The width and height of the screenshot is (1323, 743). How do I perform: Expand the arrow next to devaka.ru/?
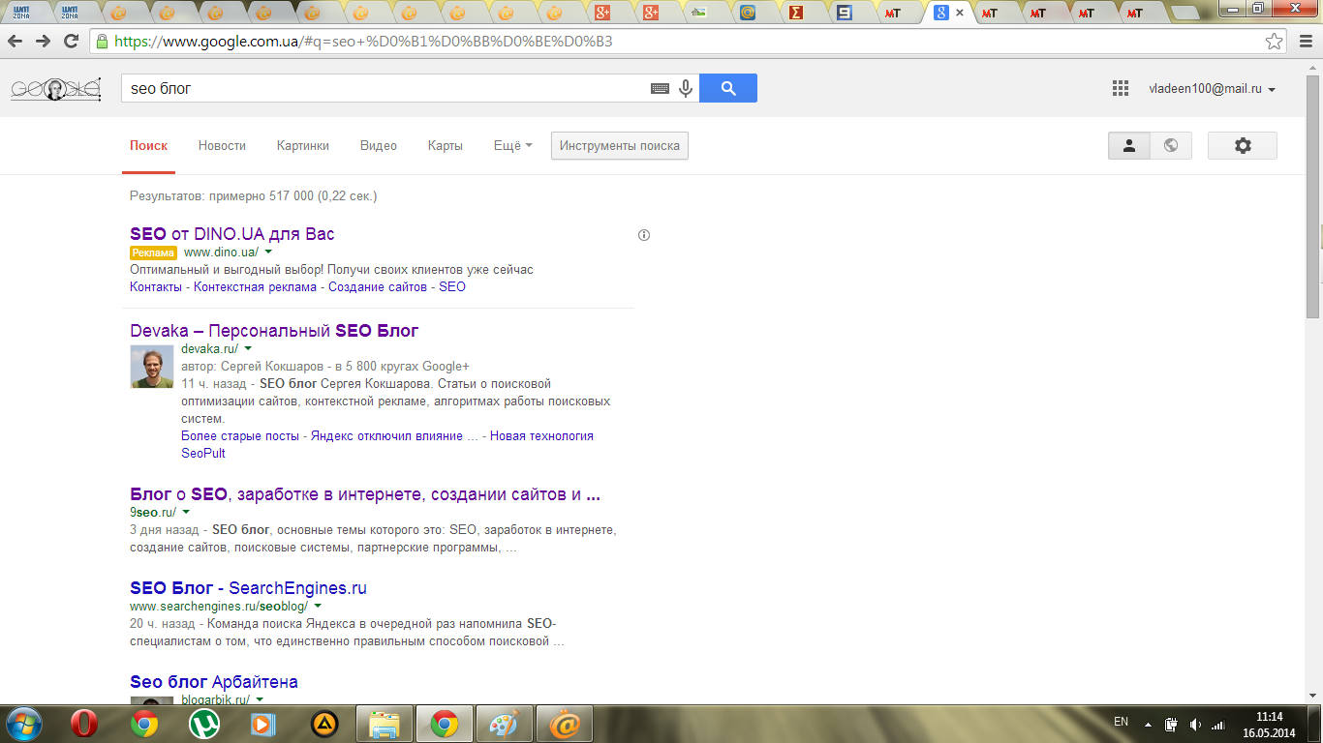tap(248, 347)
